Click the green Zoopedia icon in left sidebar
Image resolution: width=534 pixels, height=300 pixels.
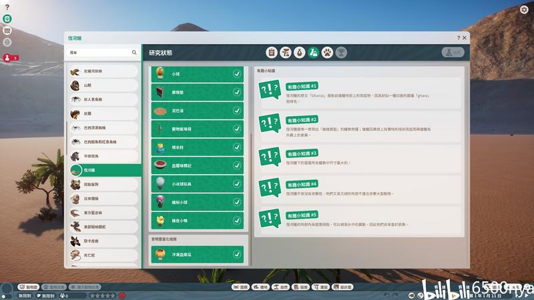(7, 19)
